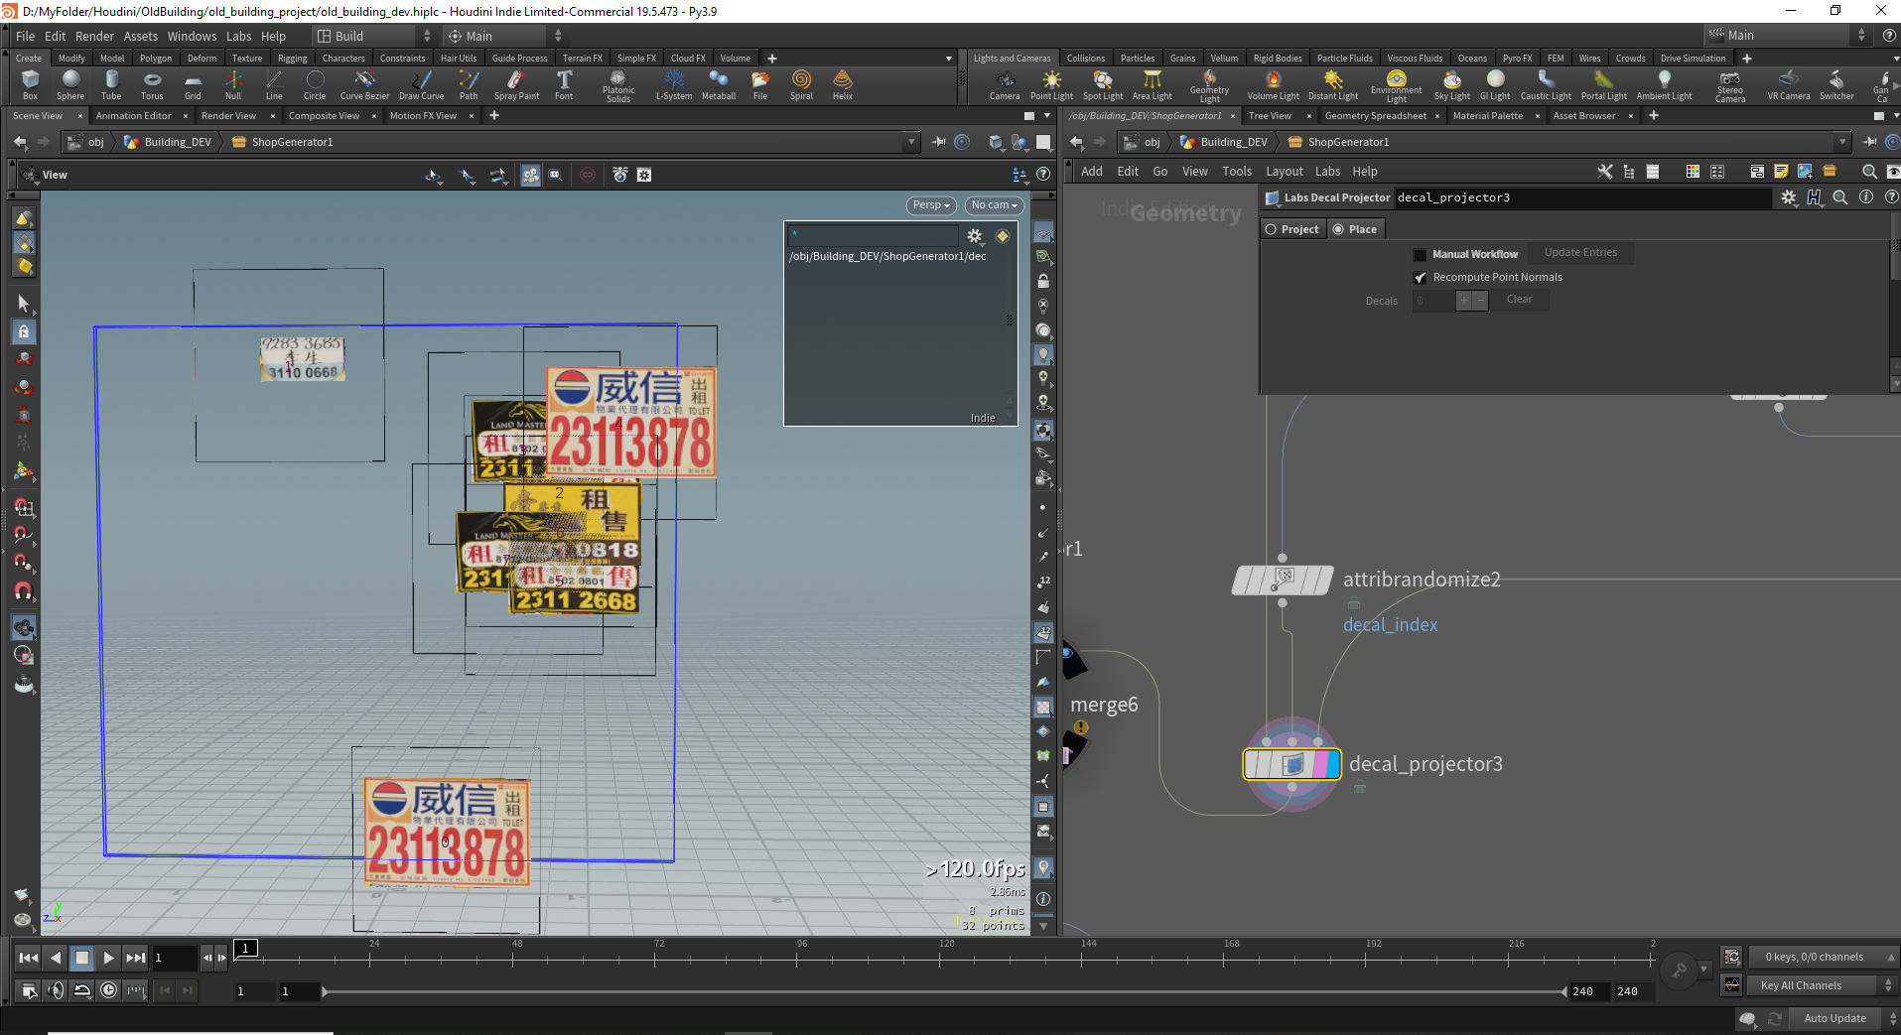
Task: Open the Persp viewport dropdown
Action: pos(931,205)
